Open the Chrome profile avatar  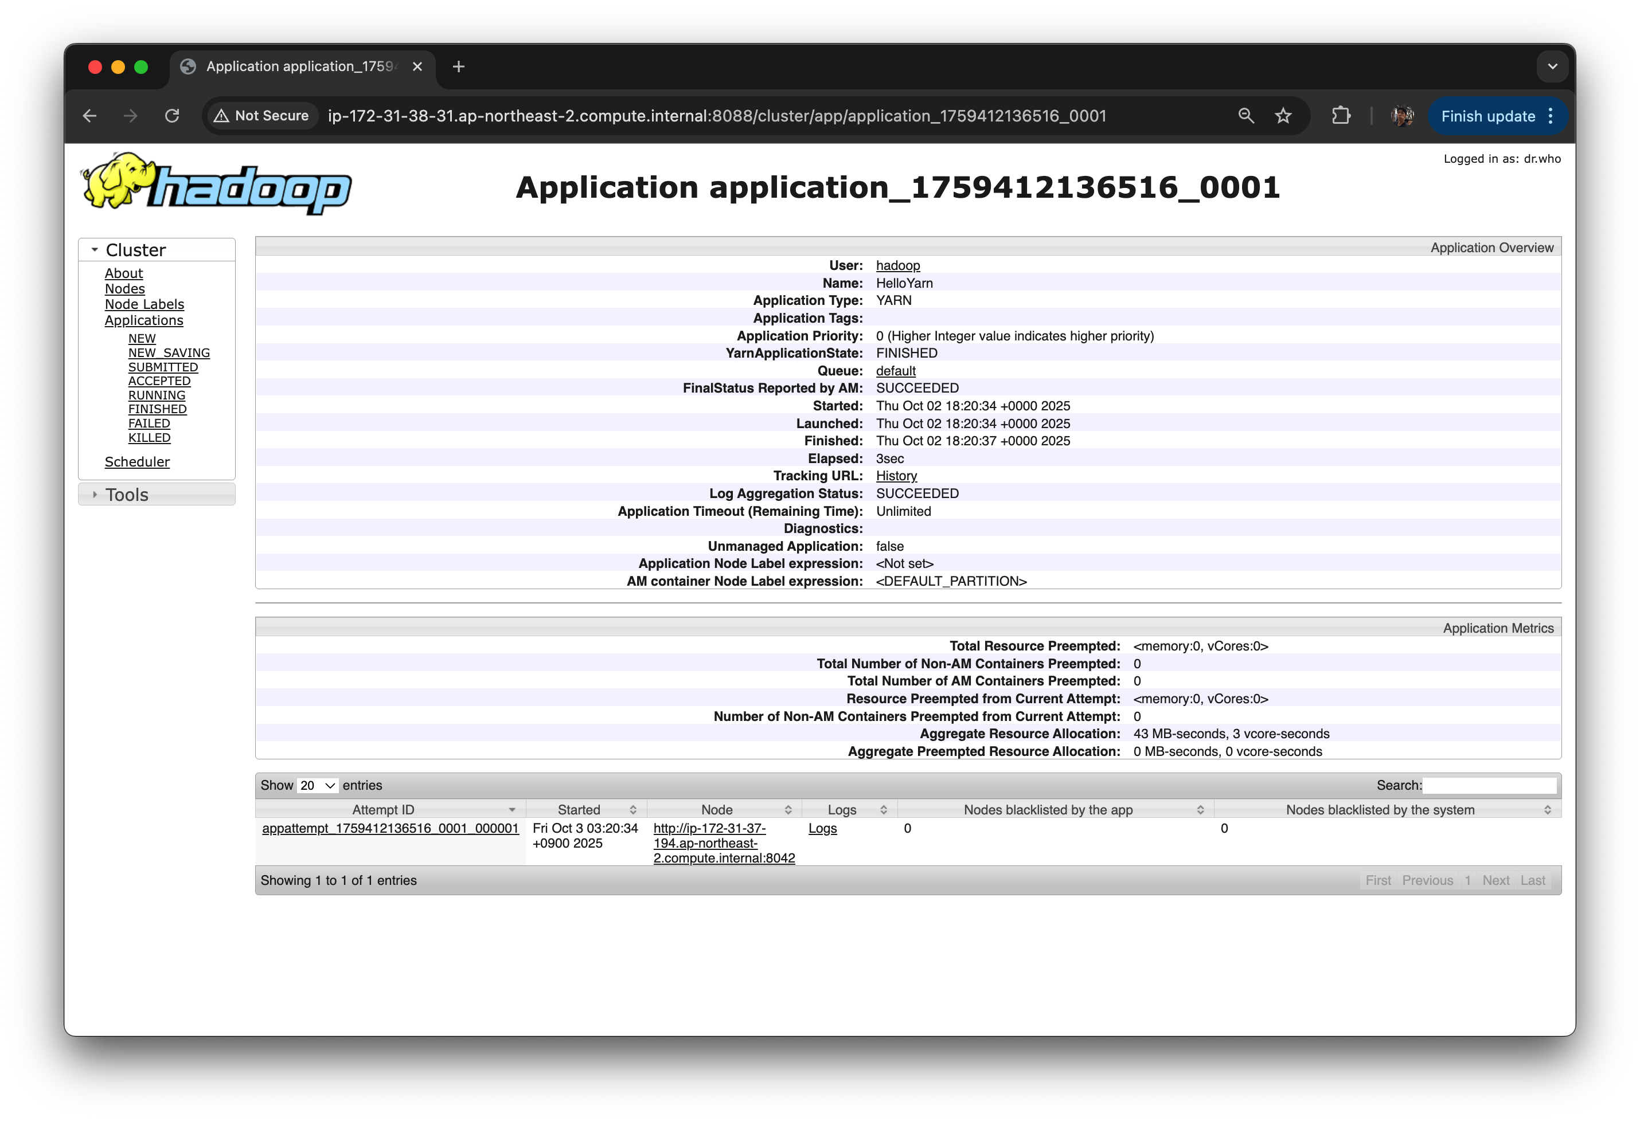coord(1401,116)
